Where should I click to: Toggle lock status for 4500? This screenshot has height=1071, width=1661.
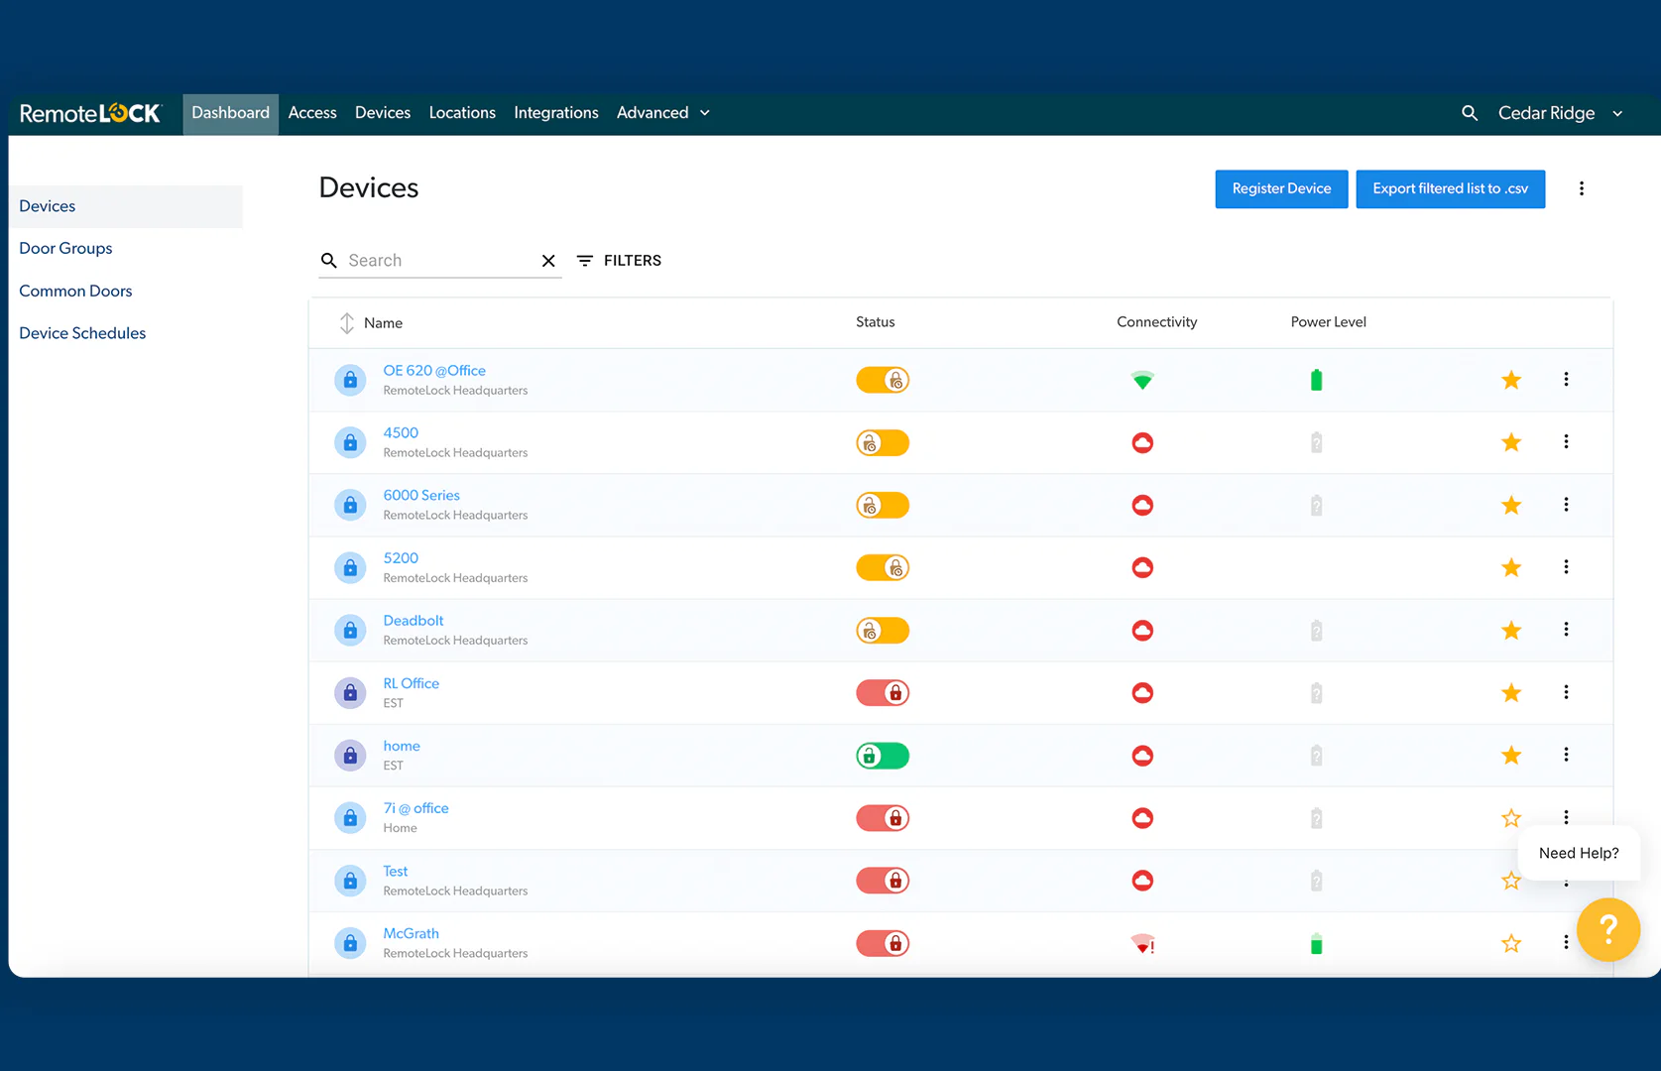(x=883, y=442)
